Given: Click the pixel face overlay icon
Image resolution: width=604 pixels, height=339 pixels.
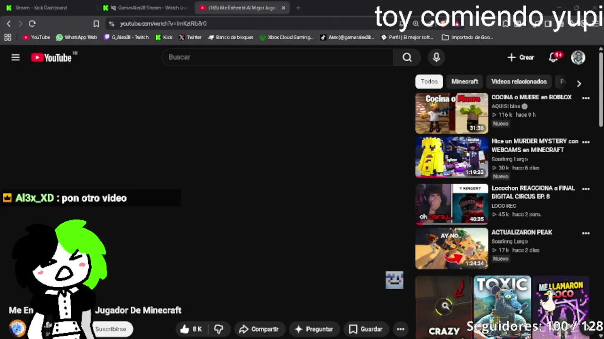Looking at the screenshot, I should 394,280.
